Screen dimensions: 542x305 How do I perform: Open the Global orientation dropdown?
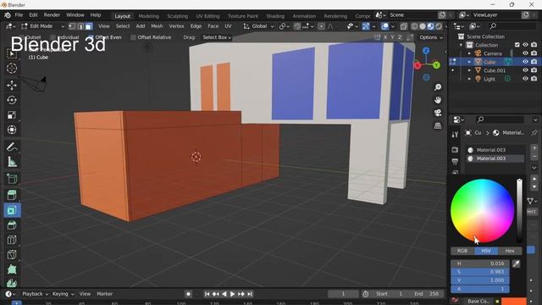258,26
